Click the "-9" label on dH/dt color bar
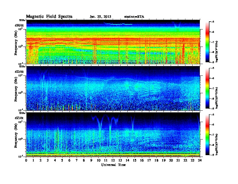 (x=213, y=62)
